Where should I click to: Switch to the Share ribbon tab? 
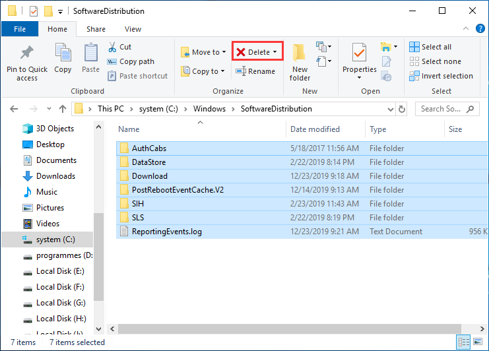coord(96,29)
